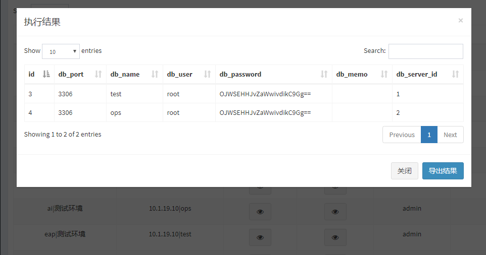Click db_user 'root' in test row
Image resolution: width=486 pixels, height=255 pixels.
(x=173, y=94)
